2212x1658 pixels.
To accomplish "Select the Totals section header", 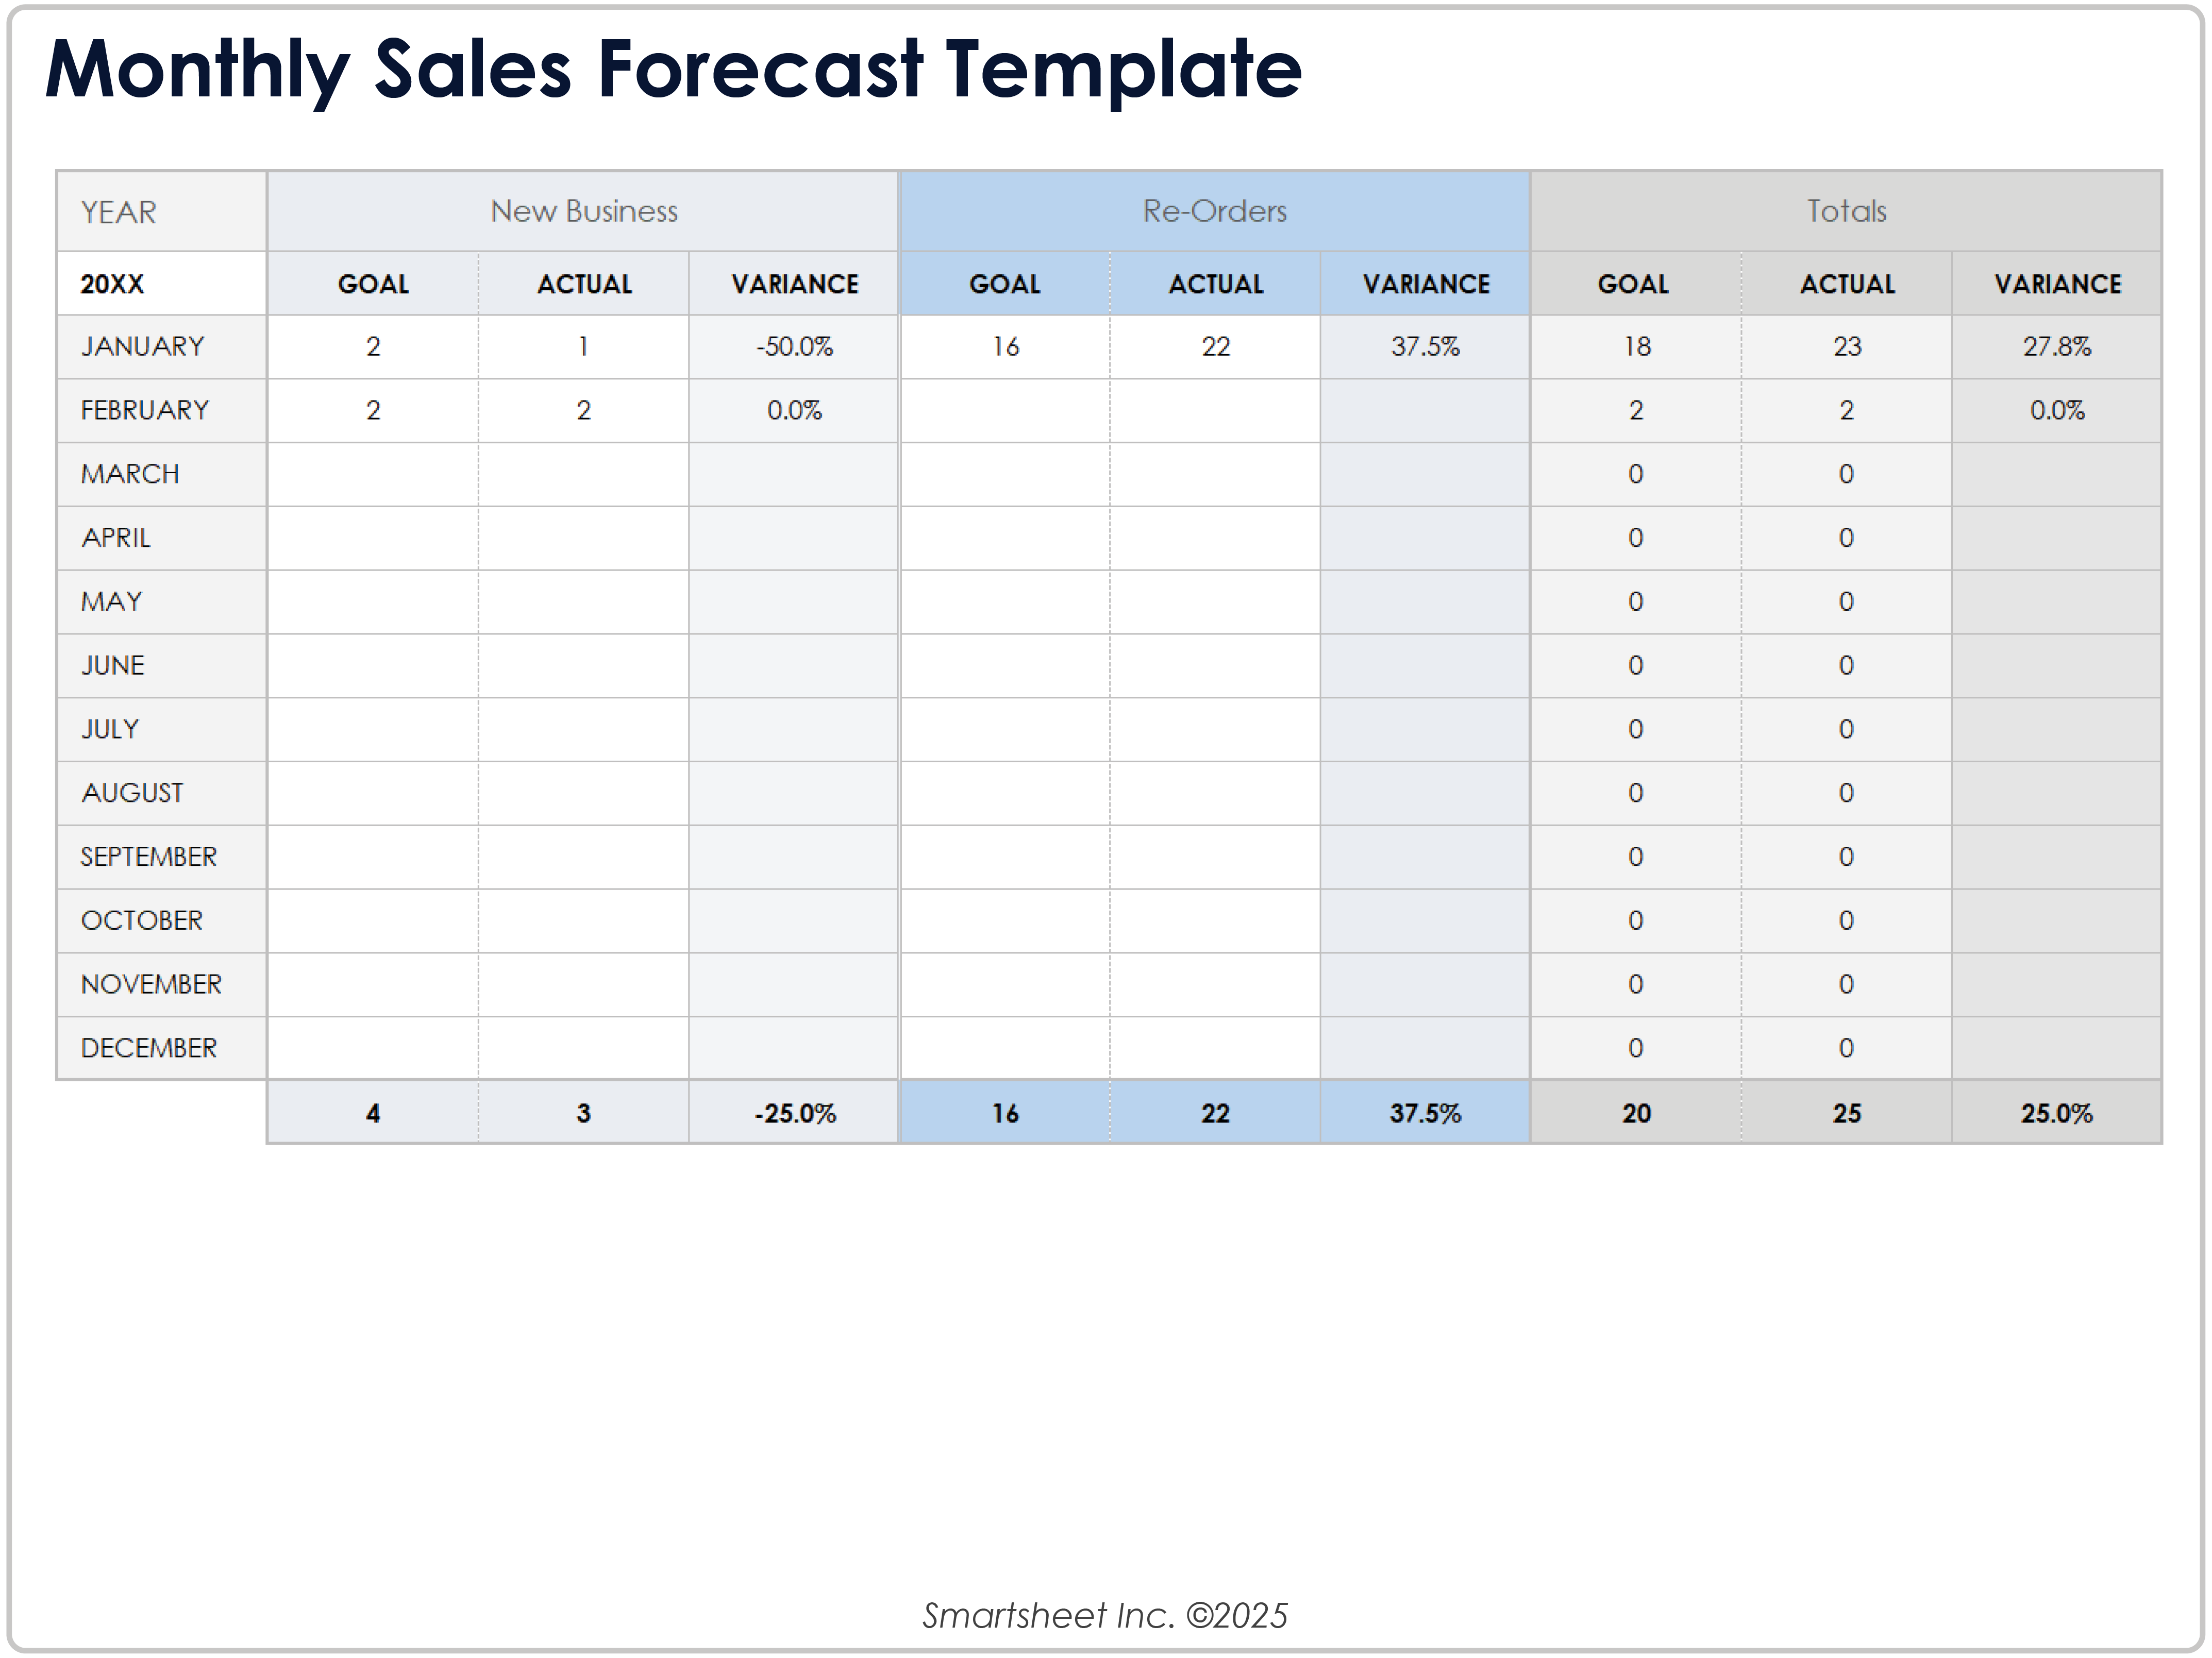I will coord(1845,211).
